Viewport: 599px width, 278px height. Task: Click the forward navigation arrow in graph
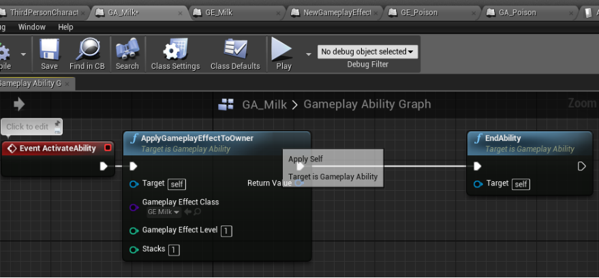(x=18, y=104)
